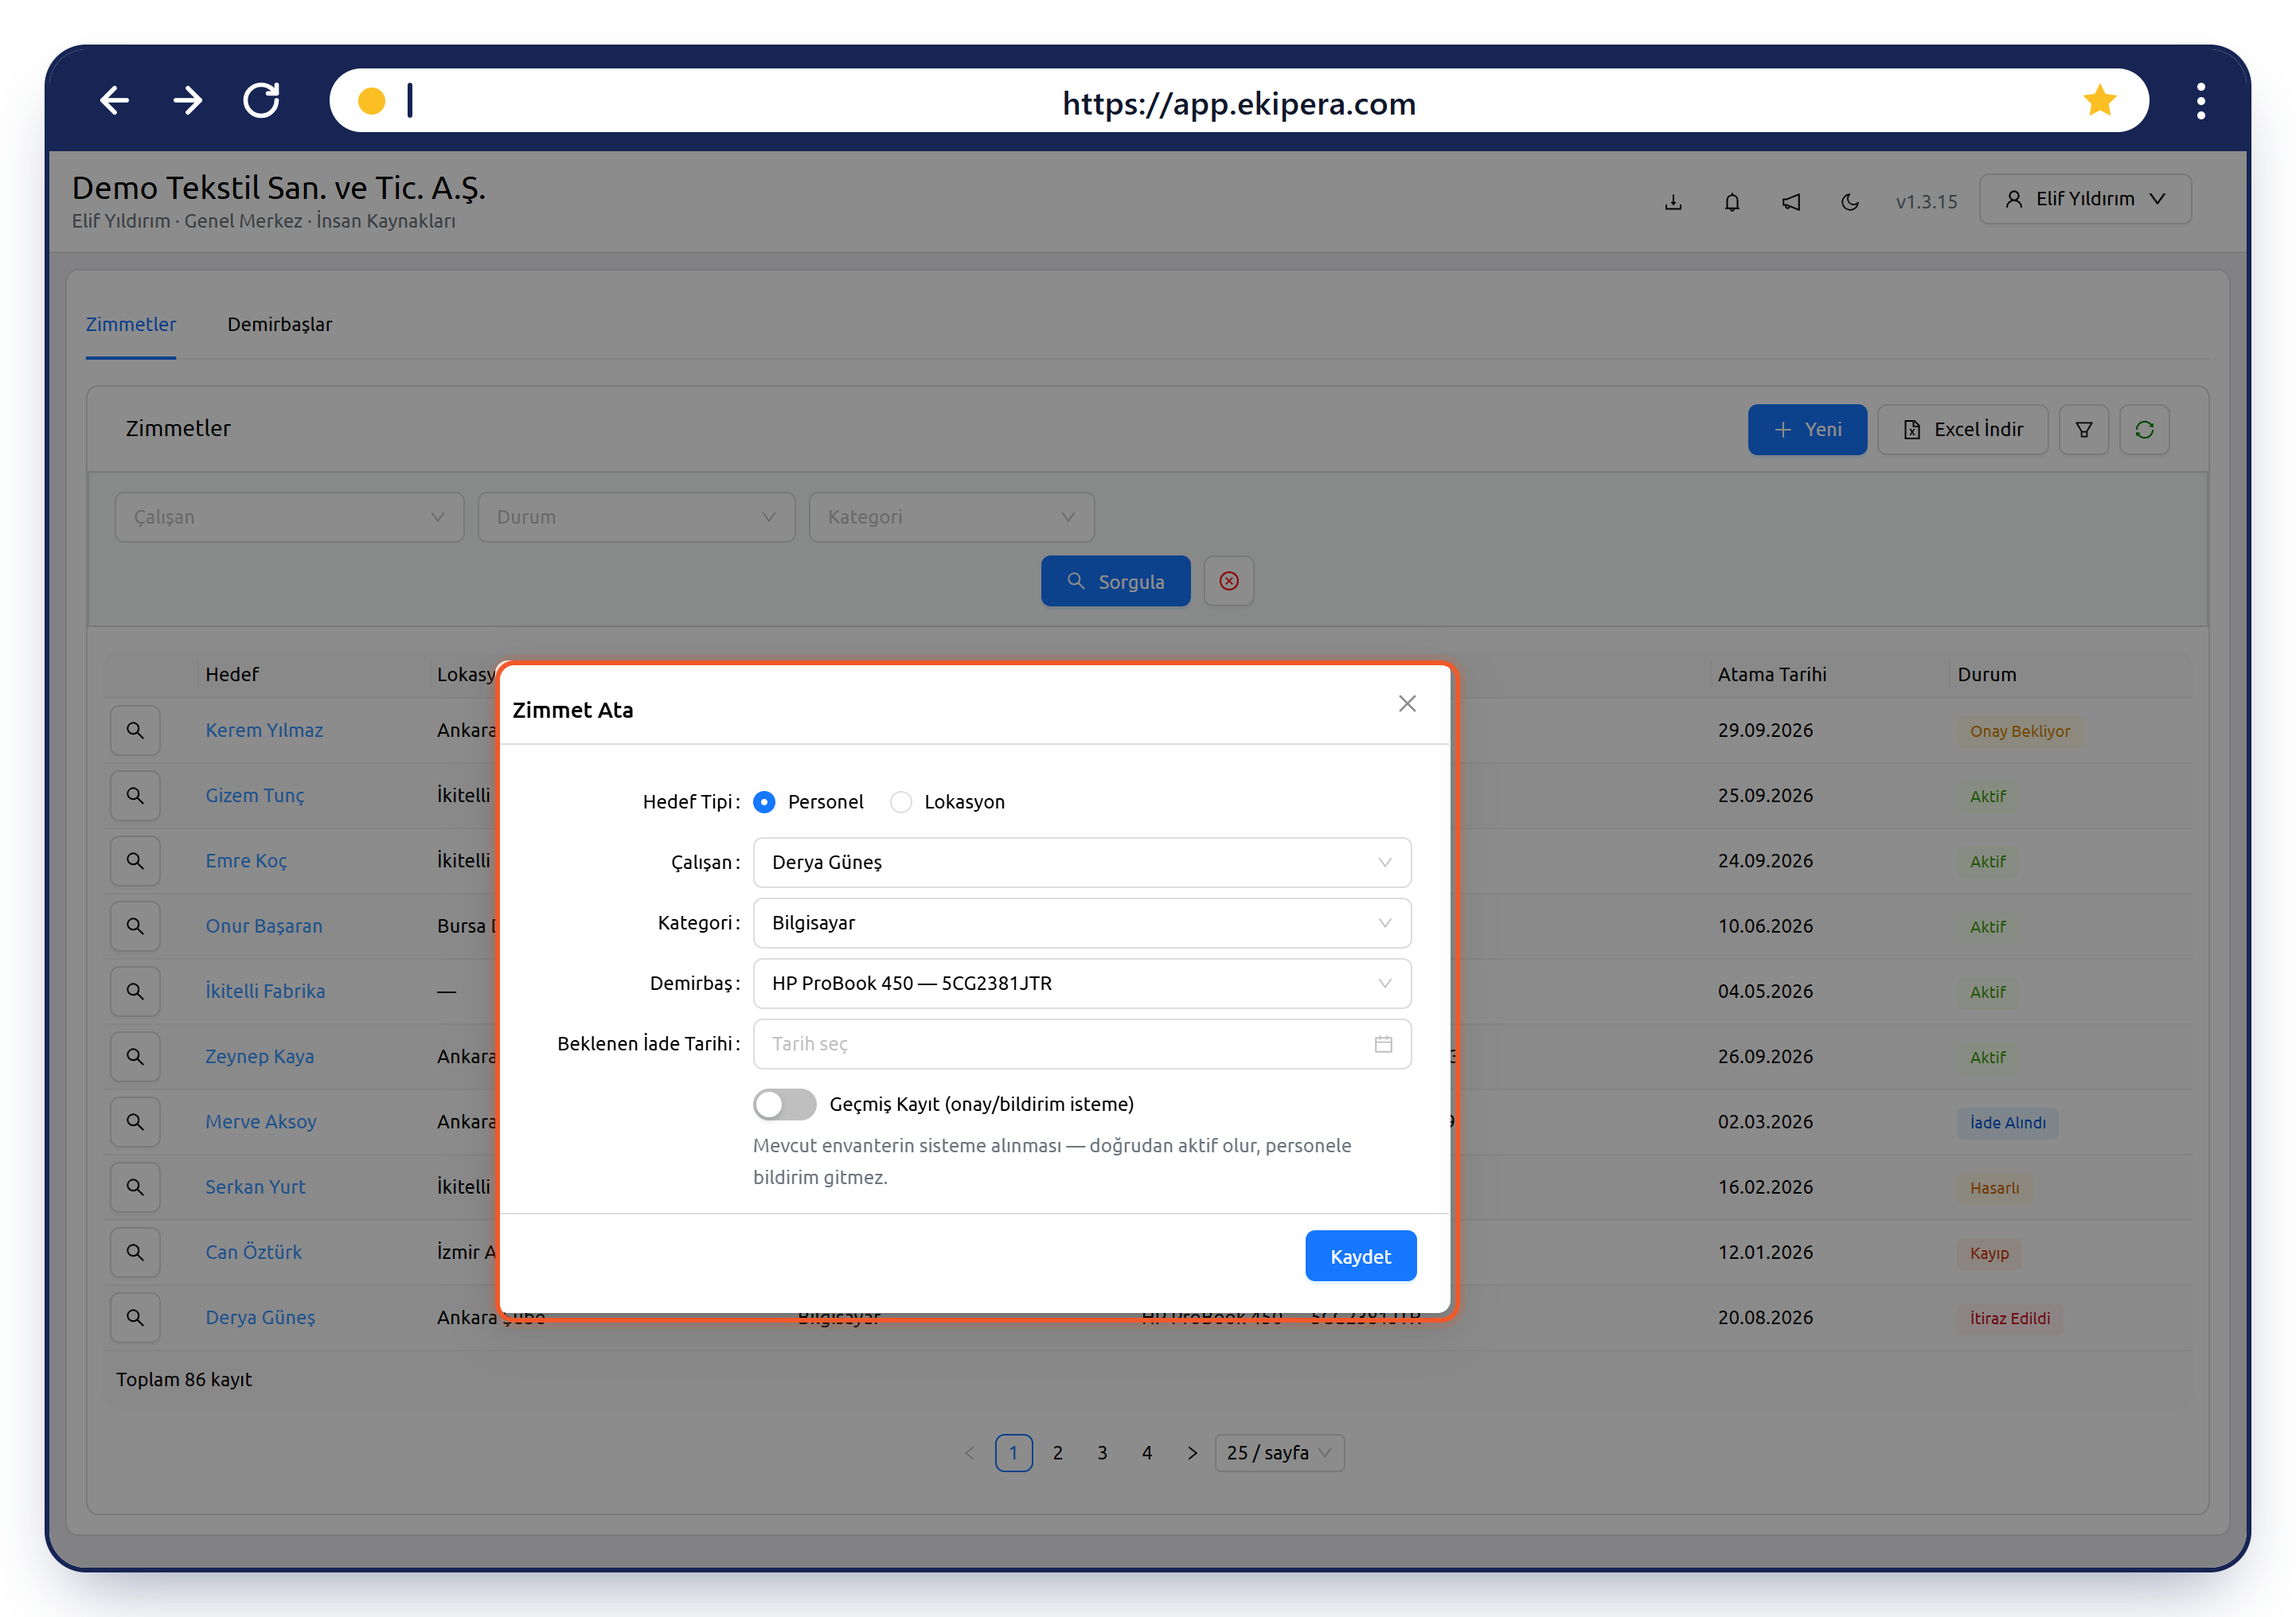Viewport: 2296px width, 1617px height.
Task: Click the Excel İndir button
Action: (x=1963, y=430)
